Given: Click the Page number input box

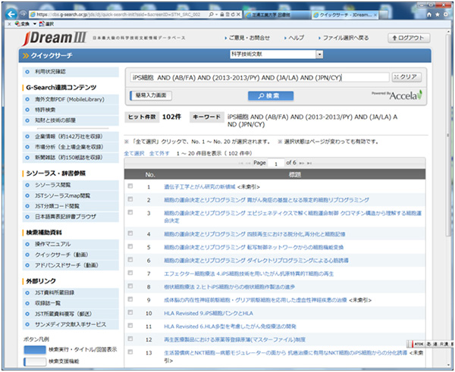Looking at the screenshot, I should click(276, 163).
